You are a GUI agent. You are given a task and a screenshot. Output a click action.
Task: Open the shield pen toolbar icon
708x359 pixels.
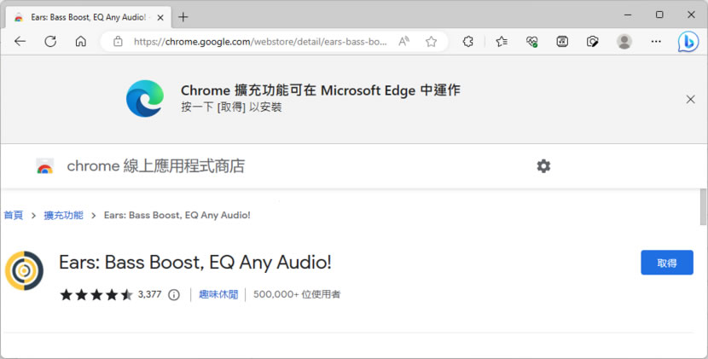click(592, 42)
